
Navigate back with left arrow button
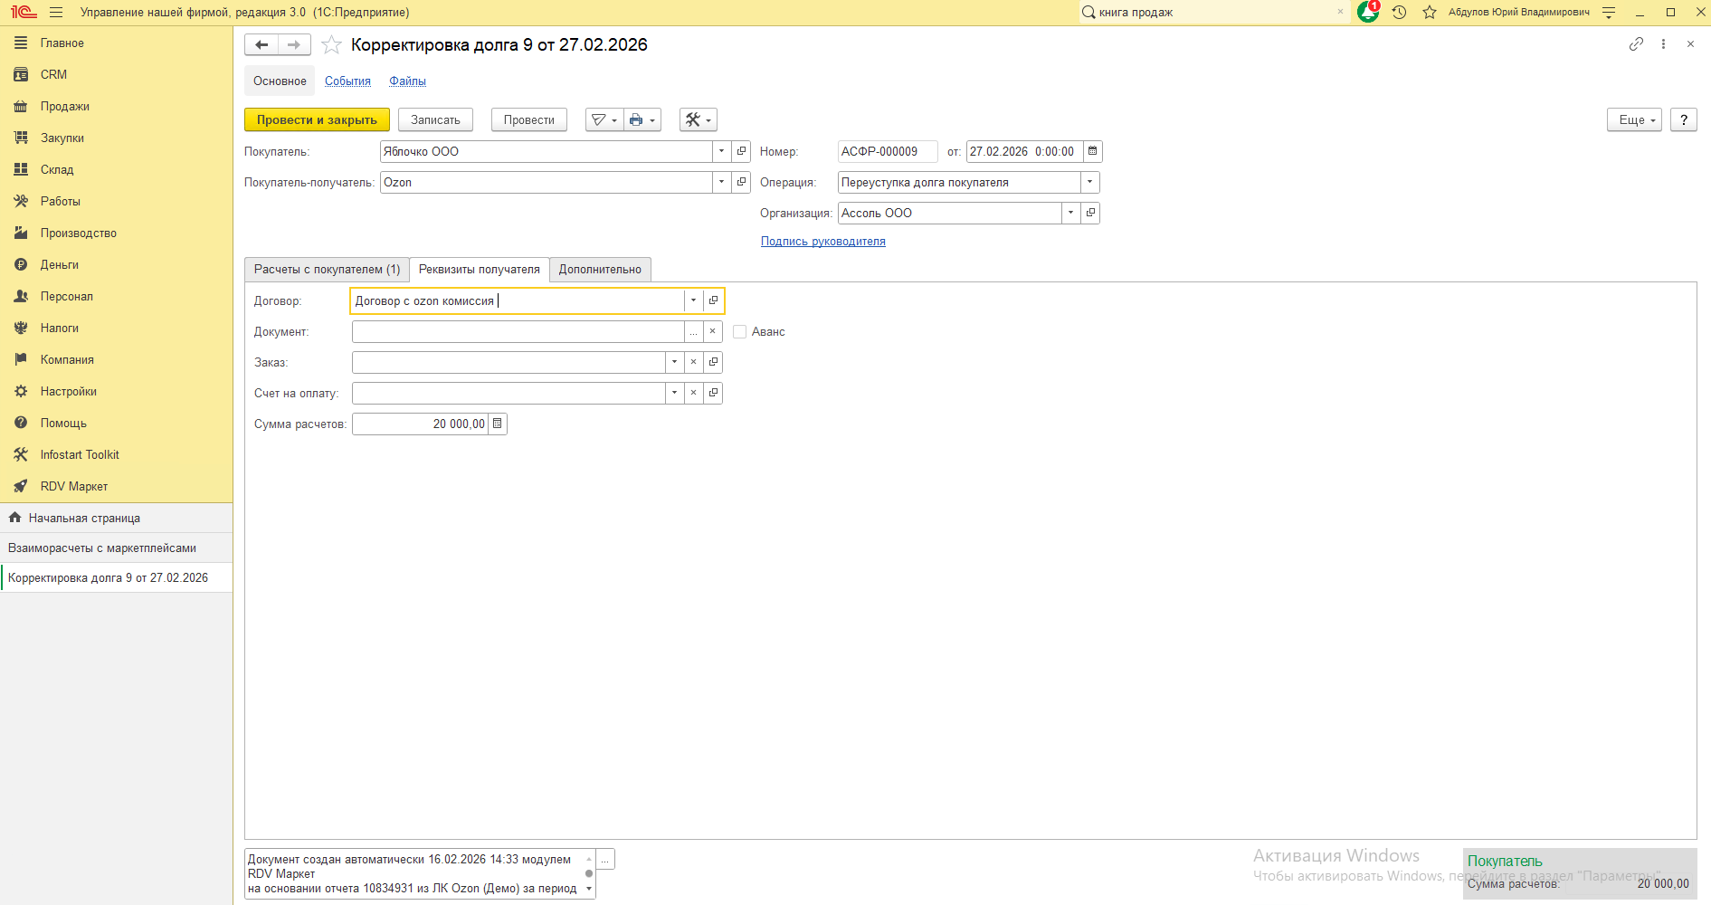click(x=261, y=44)
